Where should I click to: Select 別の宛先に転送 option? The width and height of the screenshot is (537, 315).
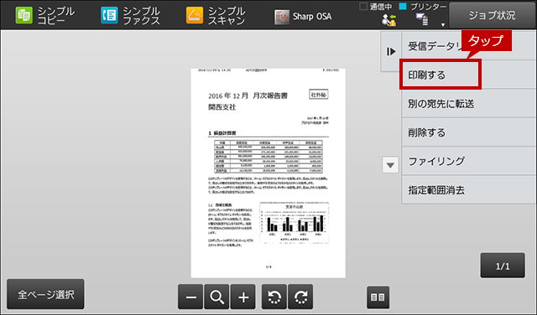click(x=468, y=104)
